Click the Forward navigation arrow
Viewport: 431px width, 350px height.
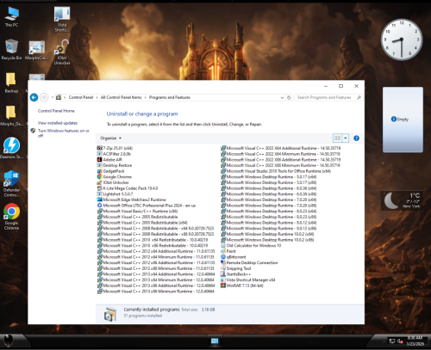(44, 97)
